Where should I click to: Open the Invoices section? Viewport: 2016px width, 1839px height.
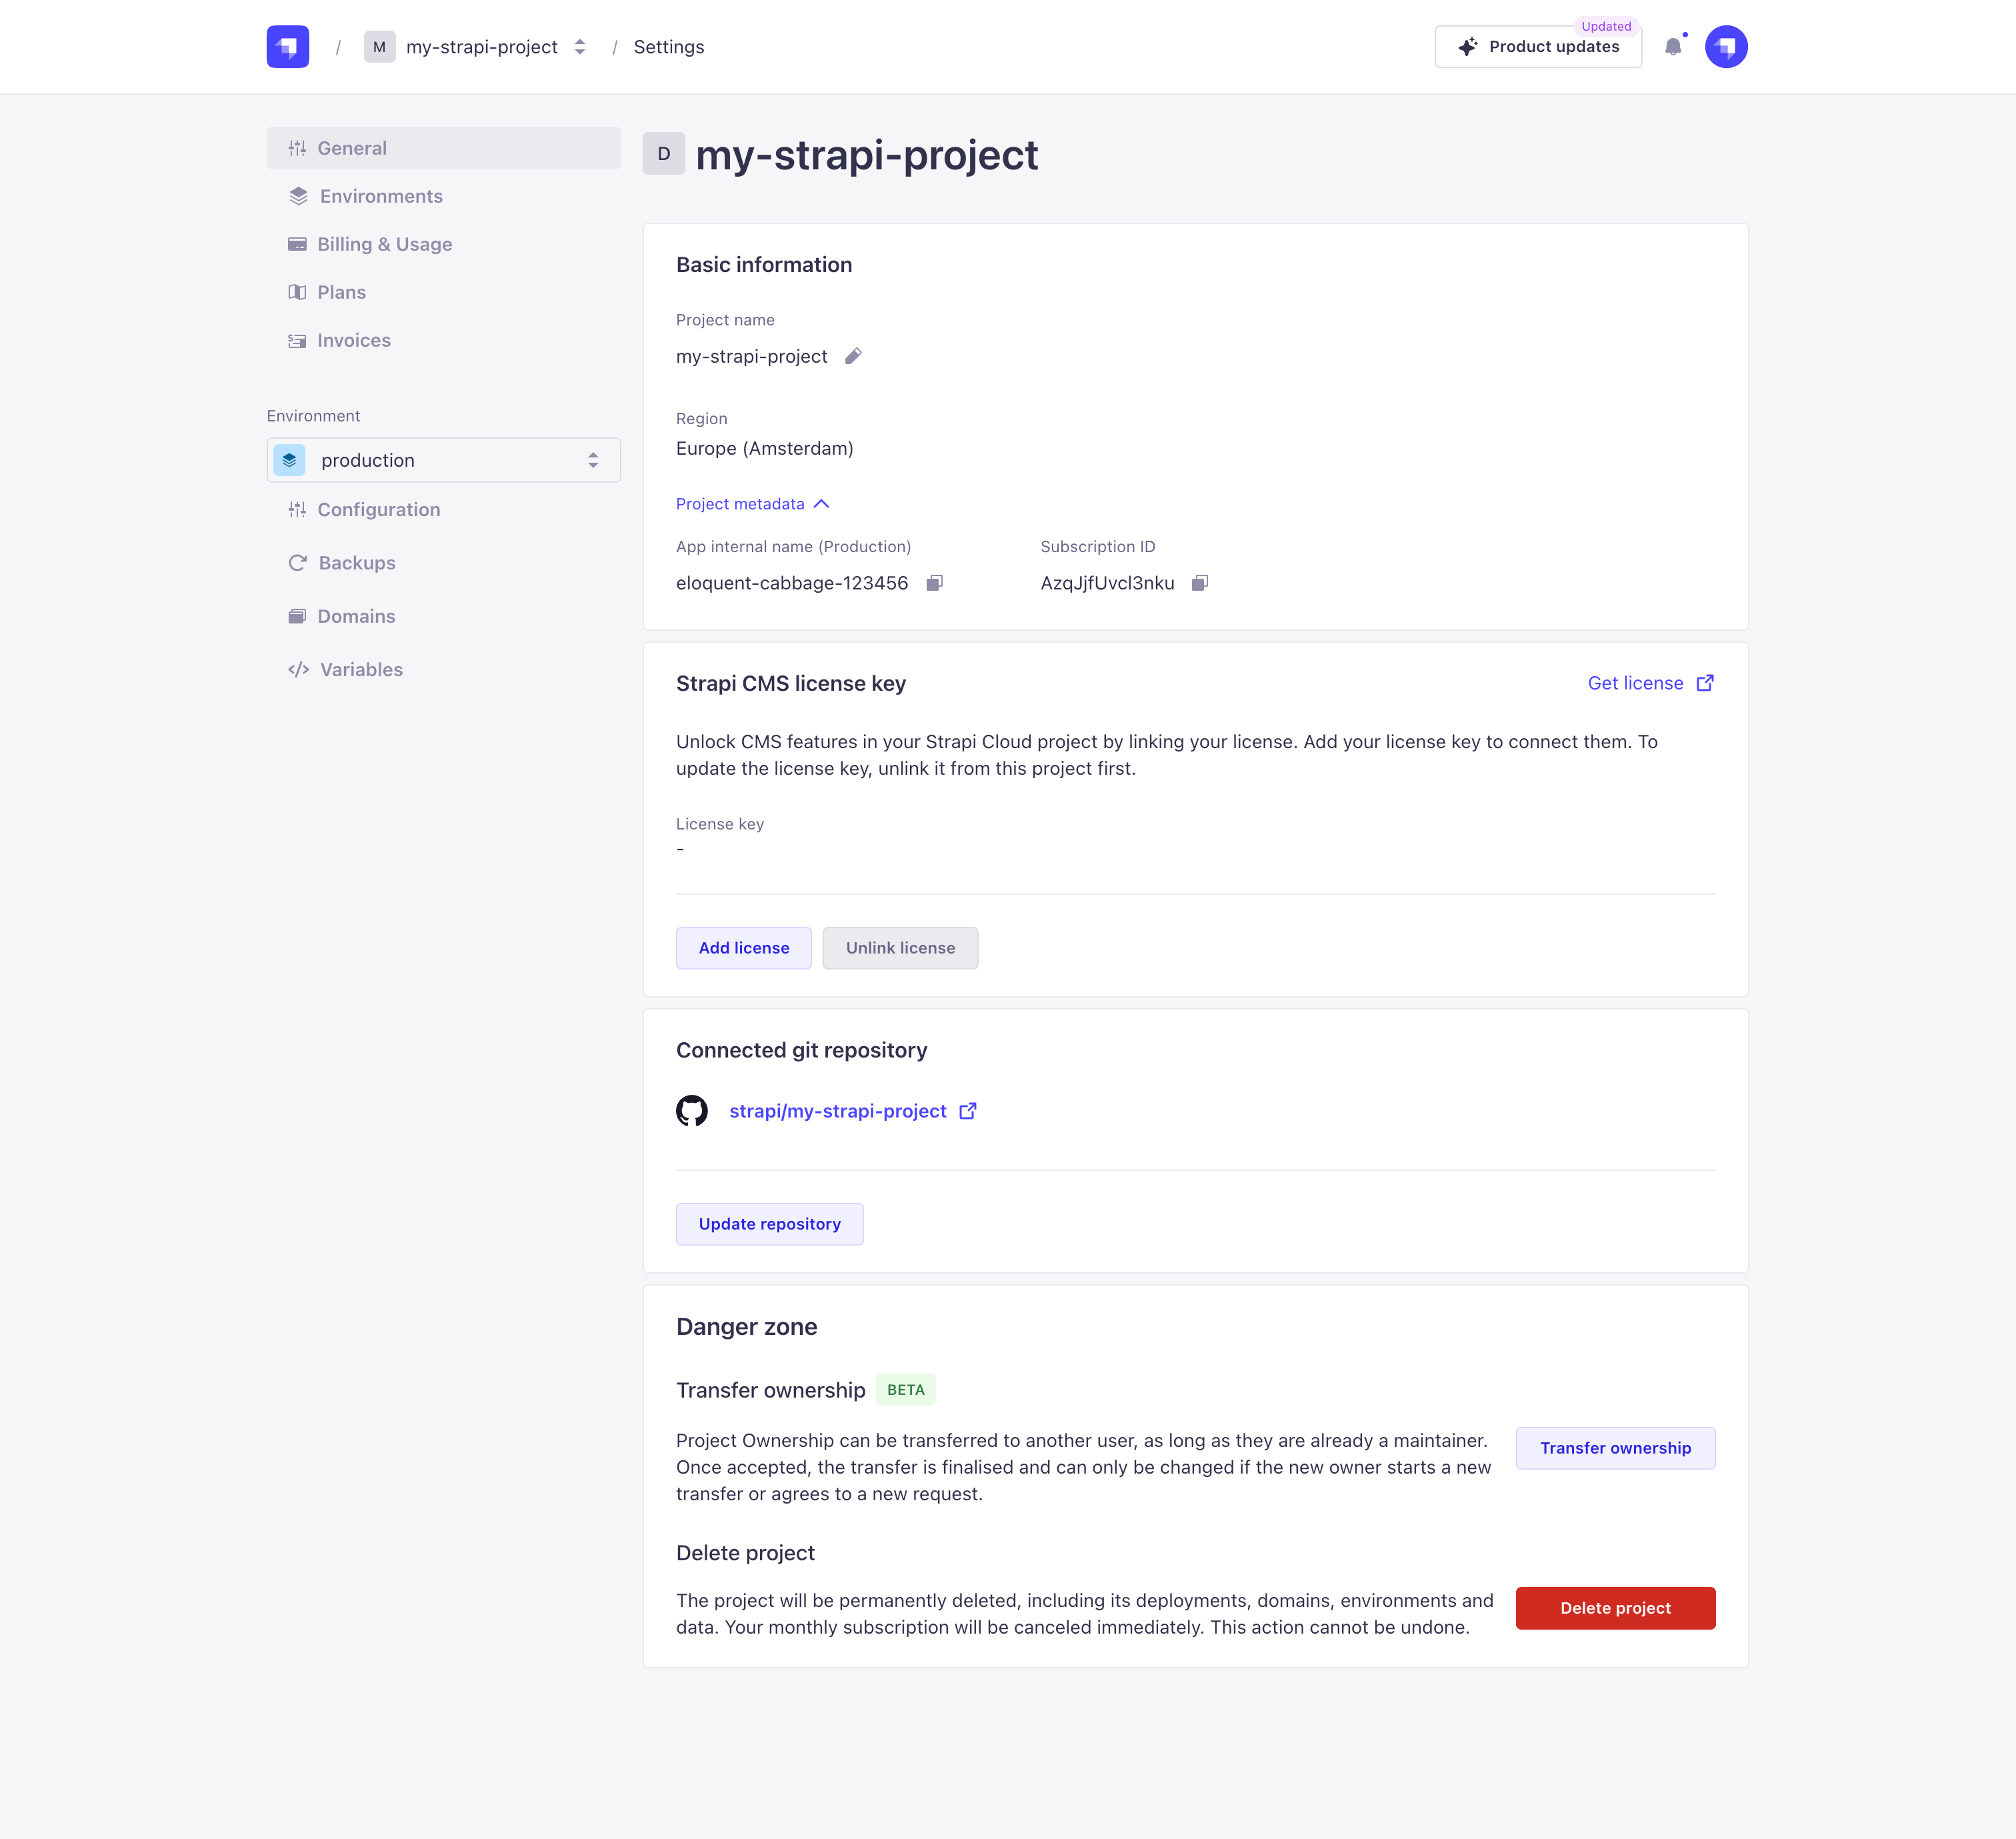(354, 340)
